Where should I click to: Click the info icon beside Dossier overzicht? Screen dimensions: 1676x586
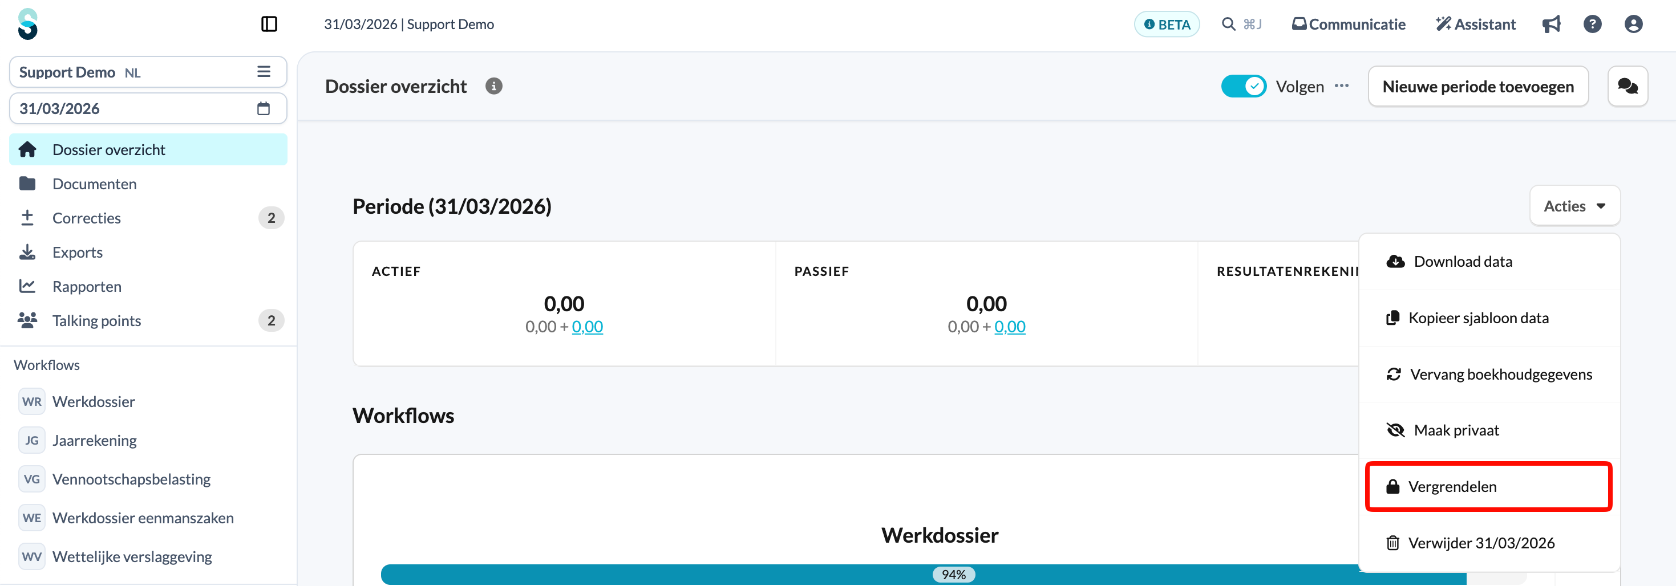[494, 86]
